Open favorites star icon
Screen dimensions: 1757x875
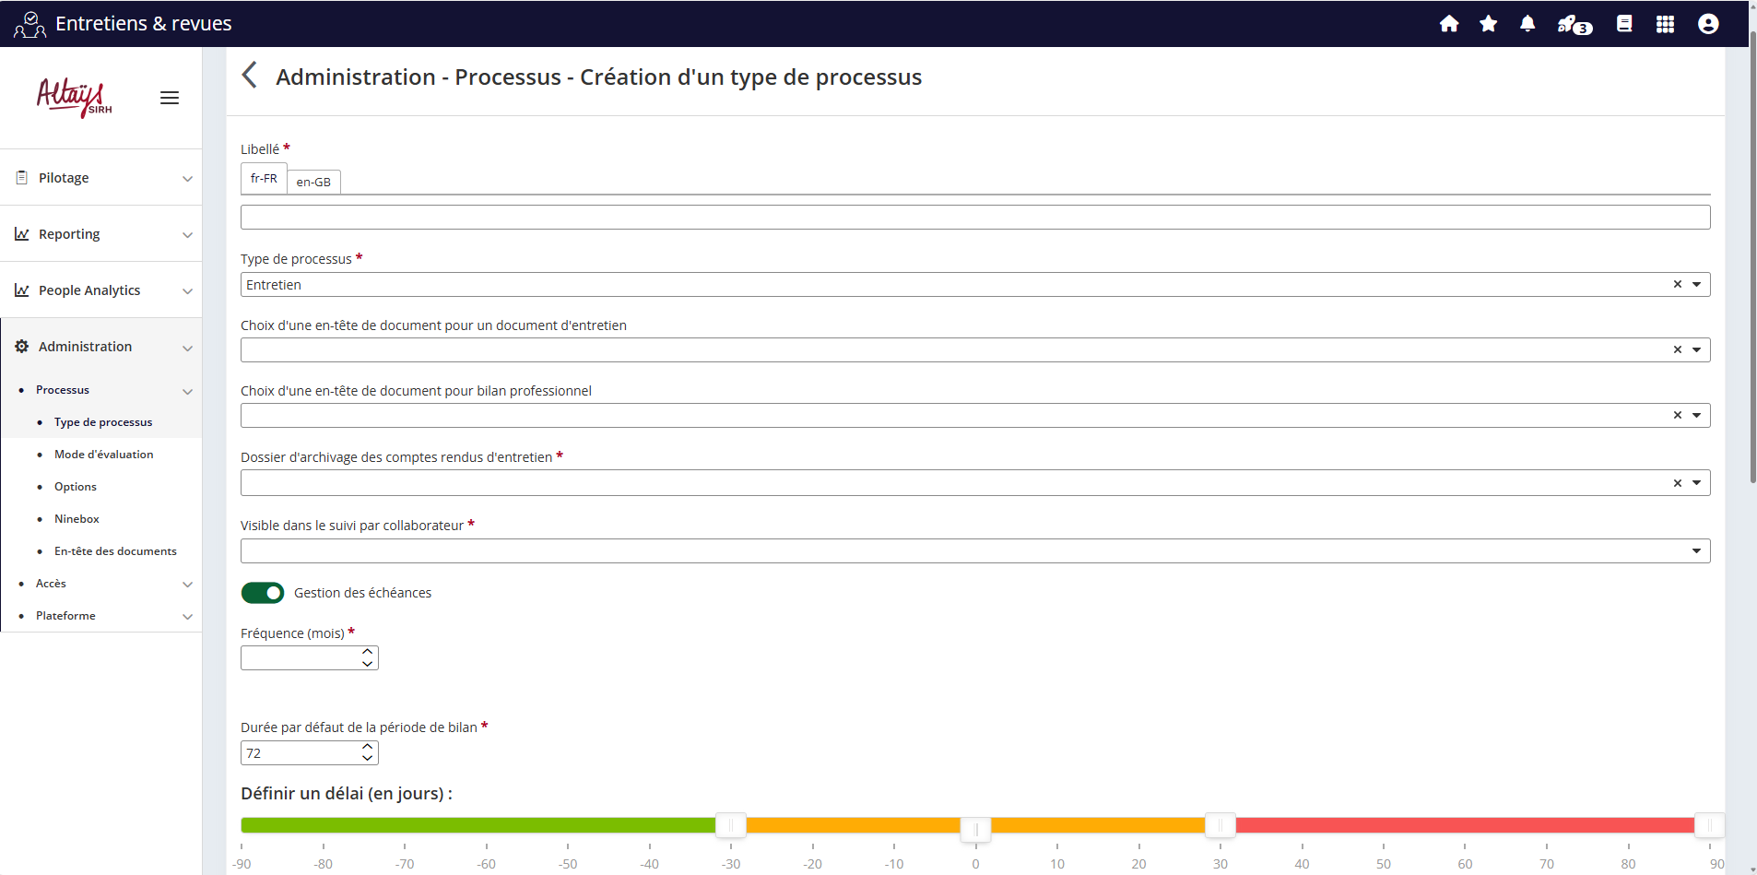(x=1488, y=24)
